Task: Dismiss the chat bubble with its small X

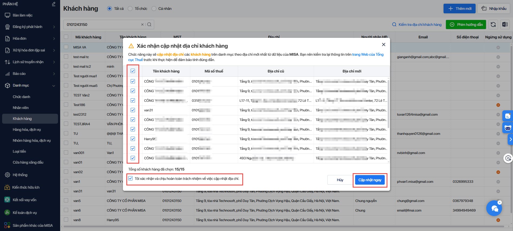Action: (500, 202)
